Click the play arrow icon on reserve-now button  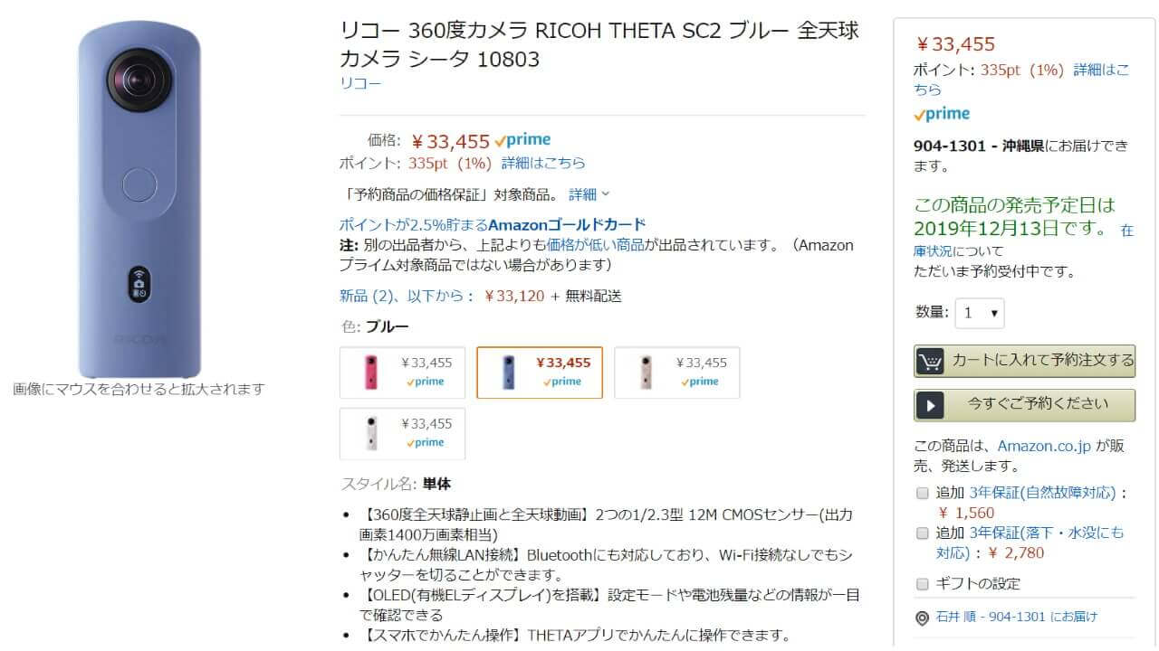pos(930,405)
